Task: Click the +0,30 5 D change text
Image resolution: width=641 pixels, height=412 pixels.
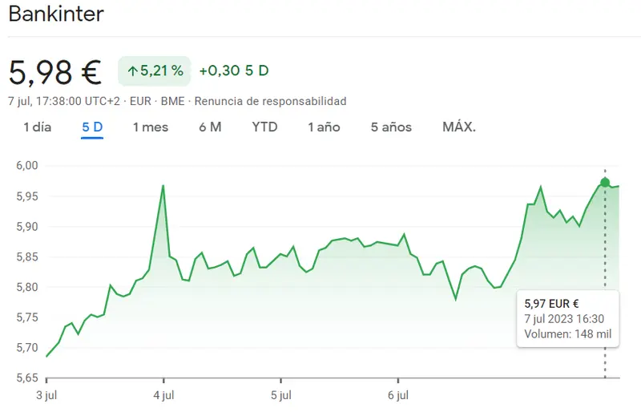Action: 234,71
